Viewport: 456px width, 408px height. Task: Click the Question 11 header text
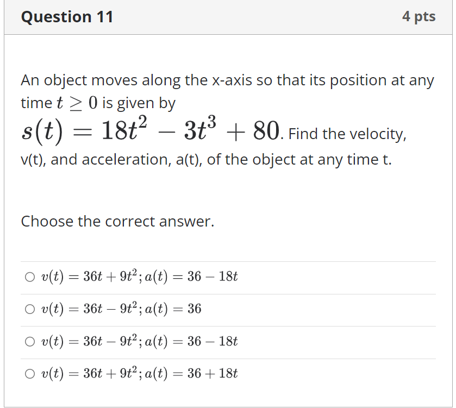click(x=67, y=17)
